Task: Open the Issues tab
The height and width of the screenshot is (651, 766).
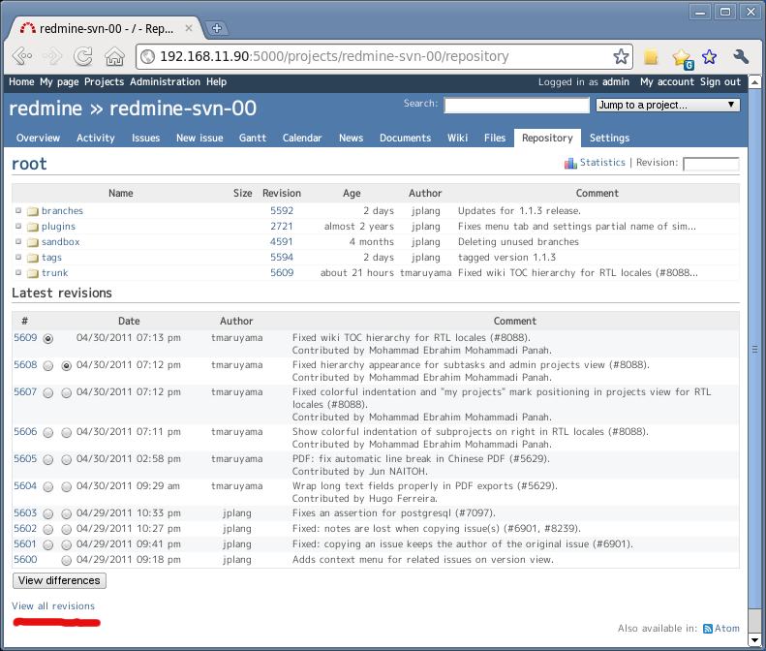Action: point(145,138)
